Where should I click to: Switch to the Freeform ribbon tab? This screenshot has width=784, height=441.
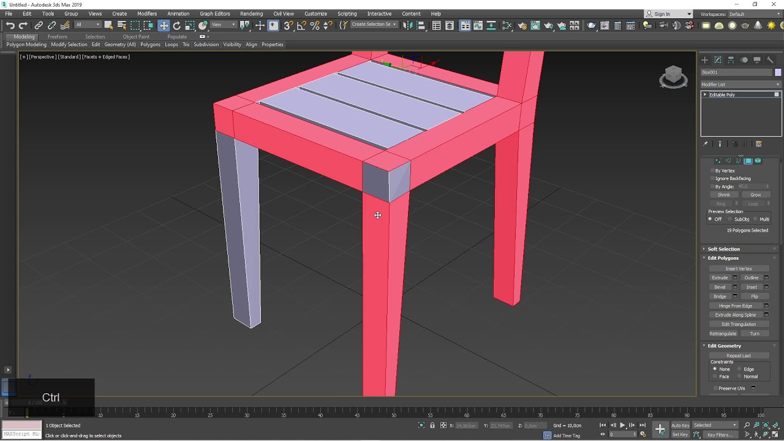pos(58,37)
